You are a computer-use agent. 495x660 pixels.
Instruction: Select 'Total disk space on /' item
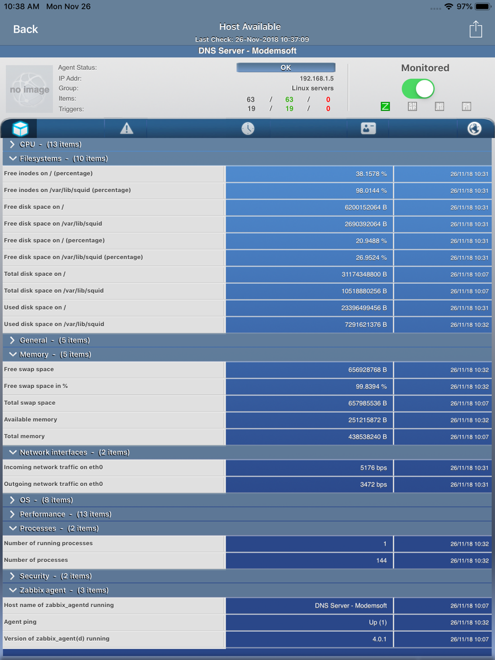247,274
